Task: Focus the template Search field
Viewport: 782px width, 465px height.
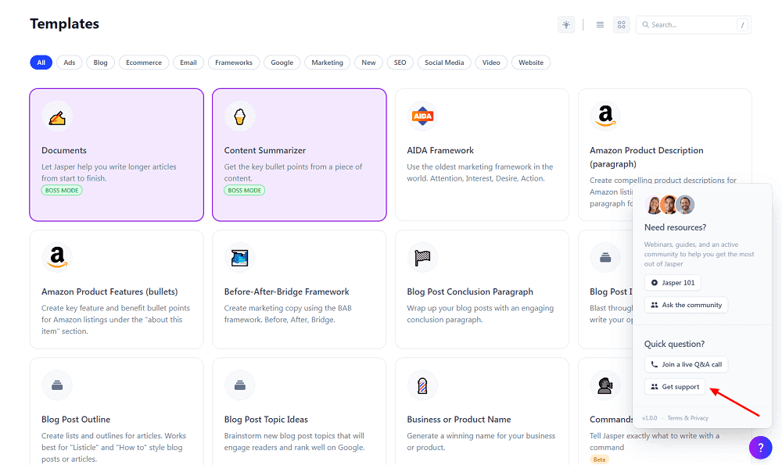Action: [x=693, y=24]
